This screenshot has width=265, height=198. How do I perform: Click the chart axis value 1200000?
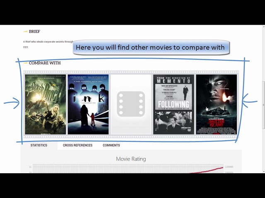[229, 167]
